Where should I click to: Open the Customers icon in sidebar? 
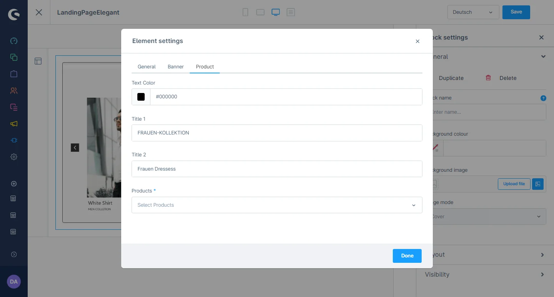[14, 91]
